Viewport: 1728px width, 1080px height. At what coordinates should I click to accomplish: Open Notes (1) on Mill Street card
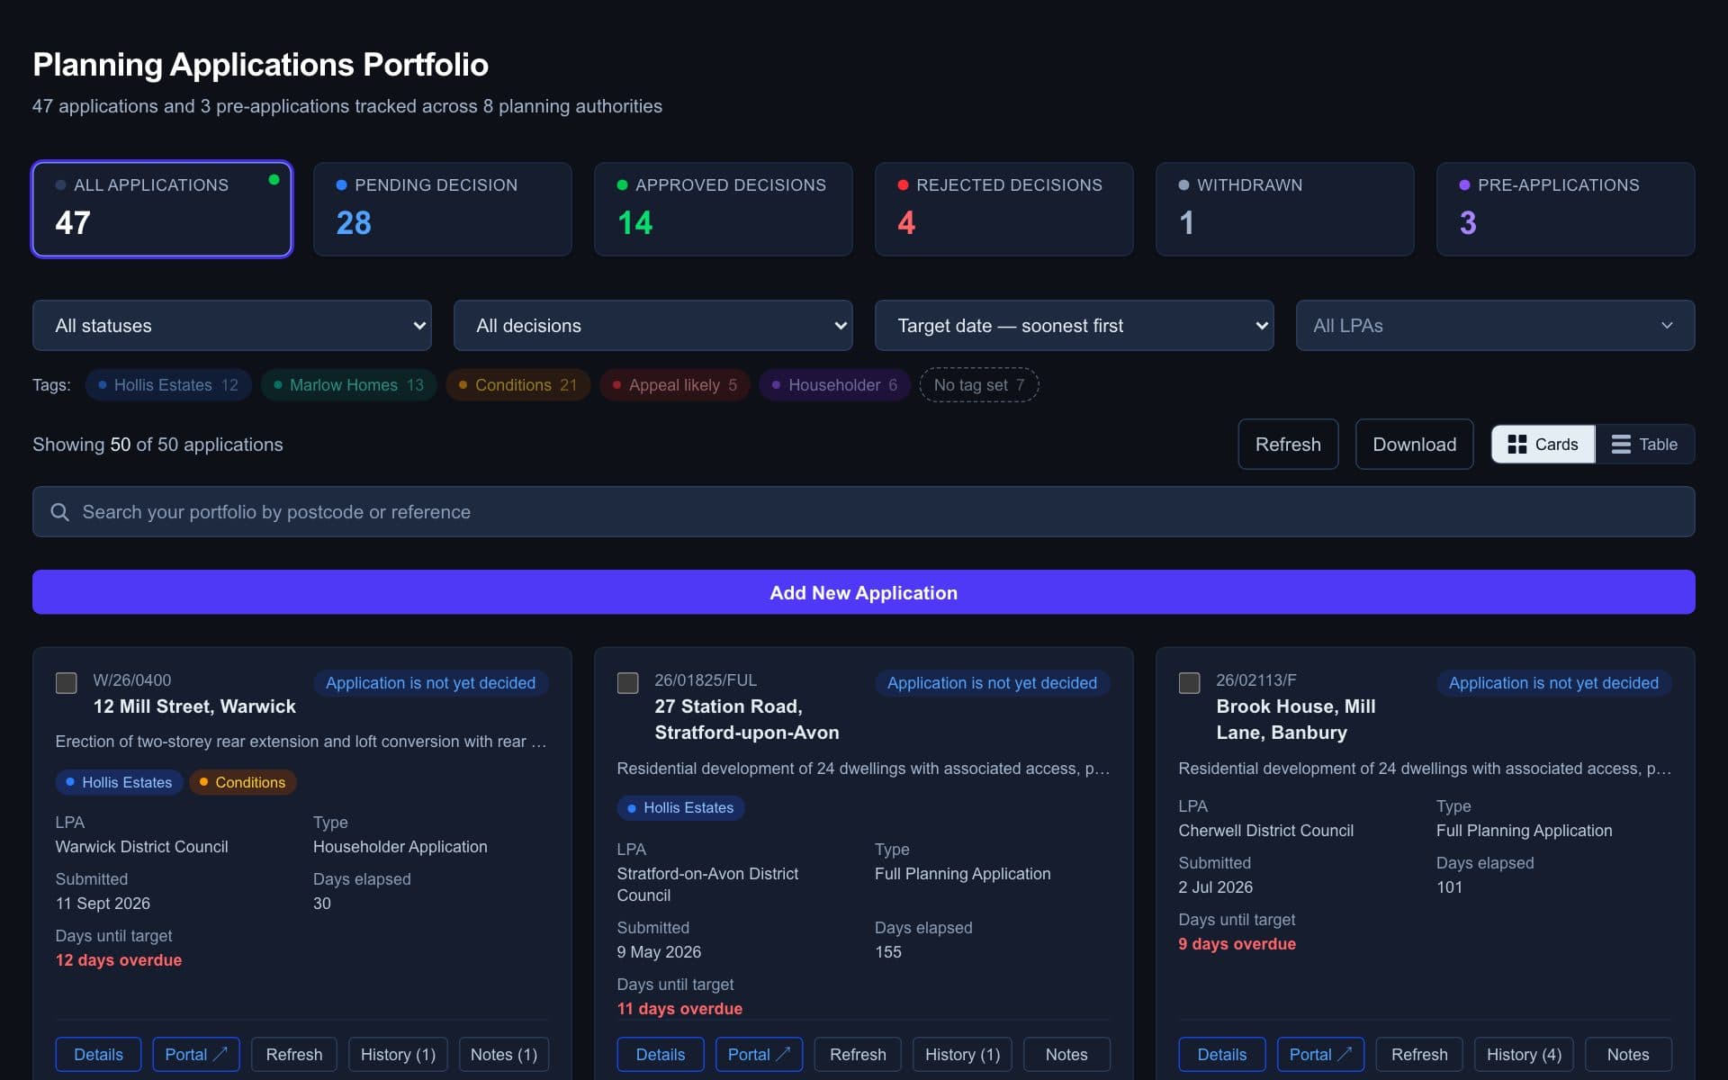[x=504, y=1055]
